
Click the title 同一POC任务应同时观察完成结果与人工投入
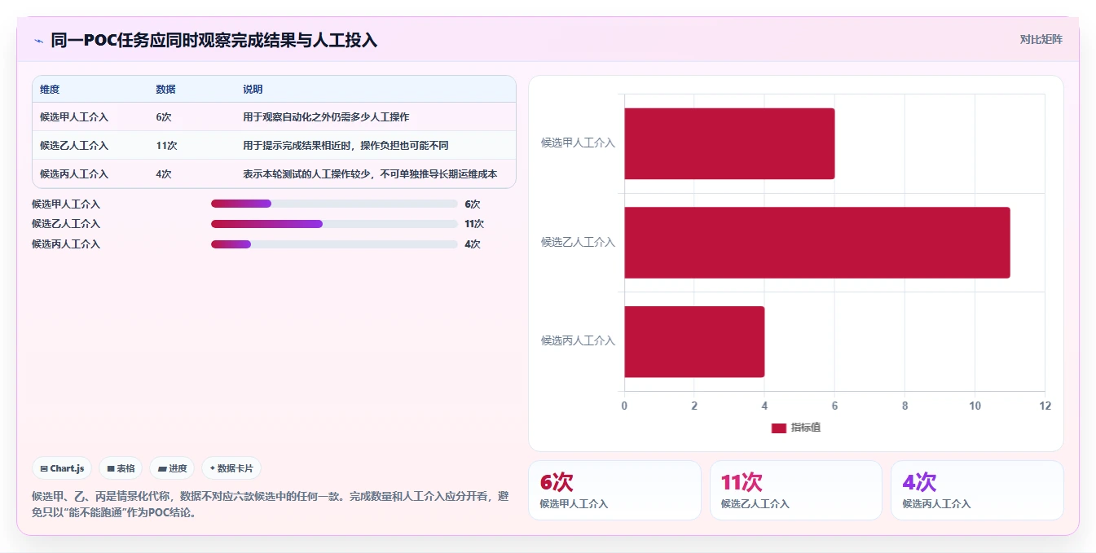213,40
